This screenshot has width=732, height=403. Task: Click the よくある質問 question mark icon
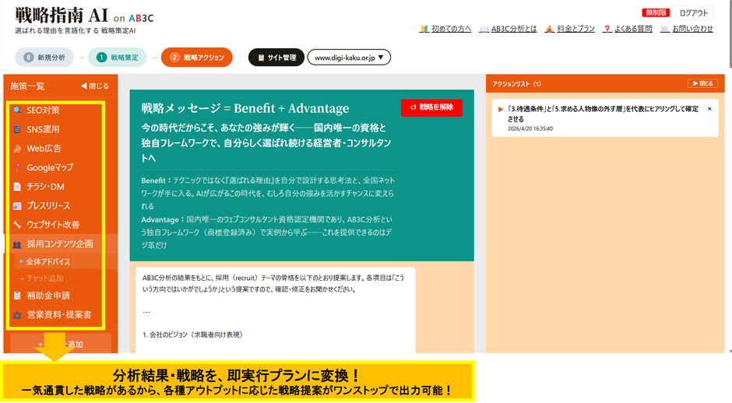[607, 29]
